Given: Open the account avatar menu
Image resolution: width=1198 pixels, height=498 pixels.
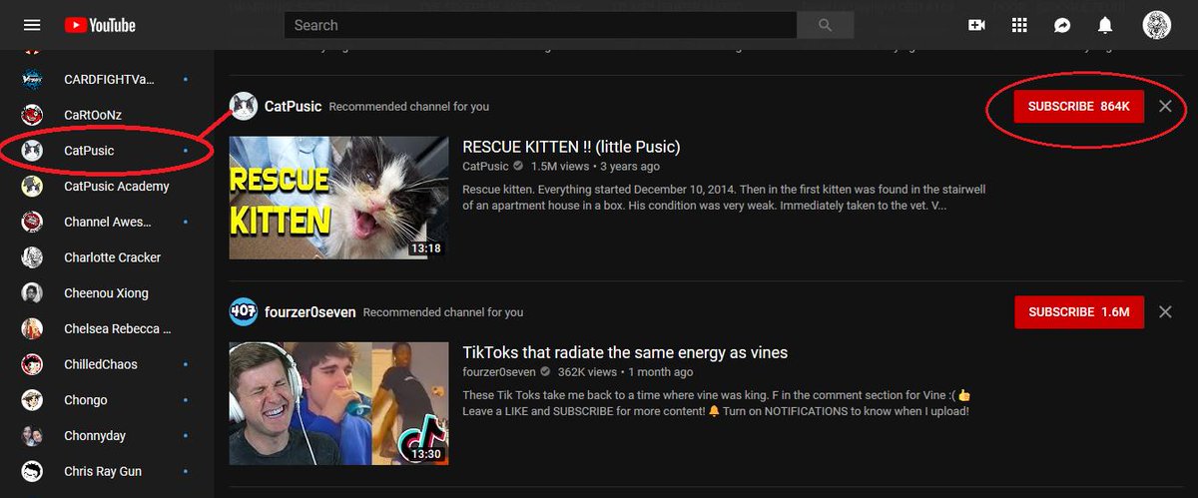Looking at the screenshot, I should pyautogui.click(x=1156, y=25).
